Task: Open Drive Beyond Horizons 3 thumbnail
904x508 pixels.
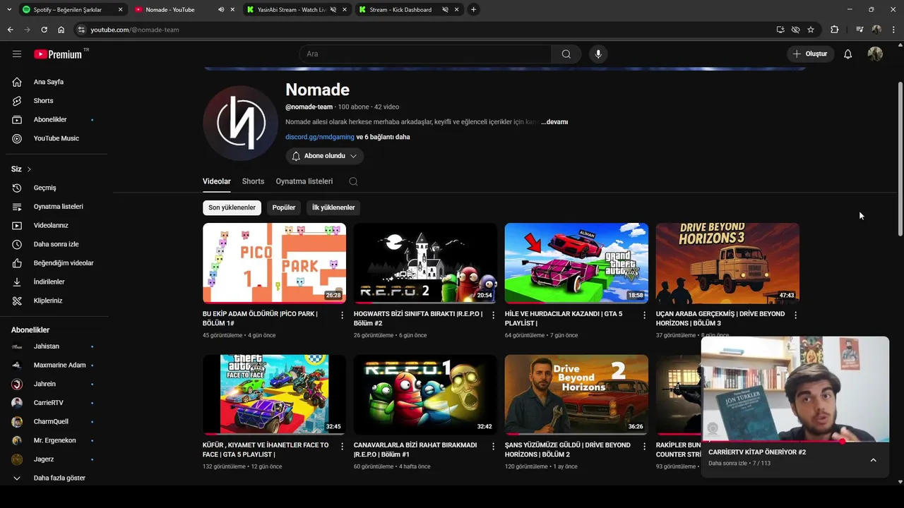Action: click(x=727, y=263)
